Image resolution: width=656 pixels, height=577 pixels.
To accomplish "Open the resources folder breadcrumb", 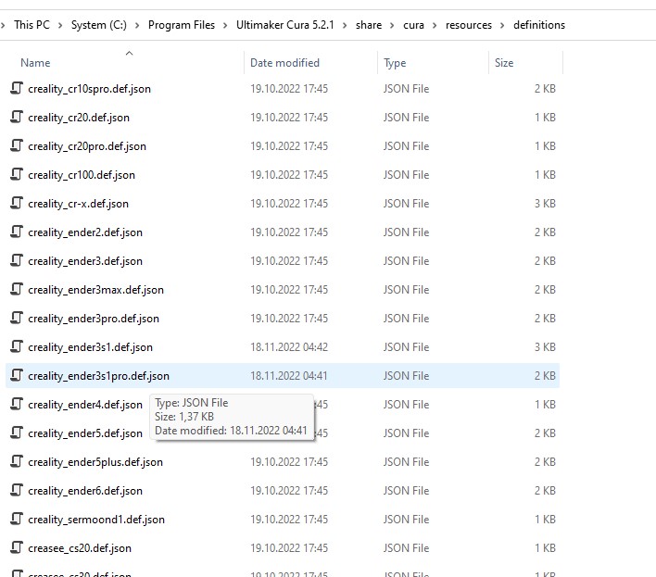I will (x=469, y=25).
